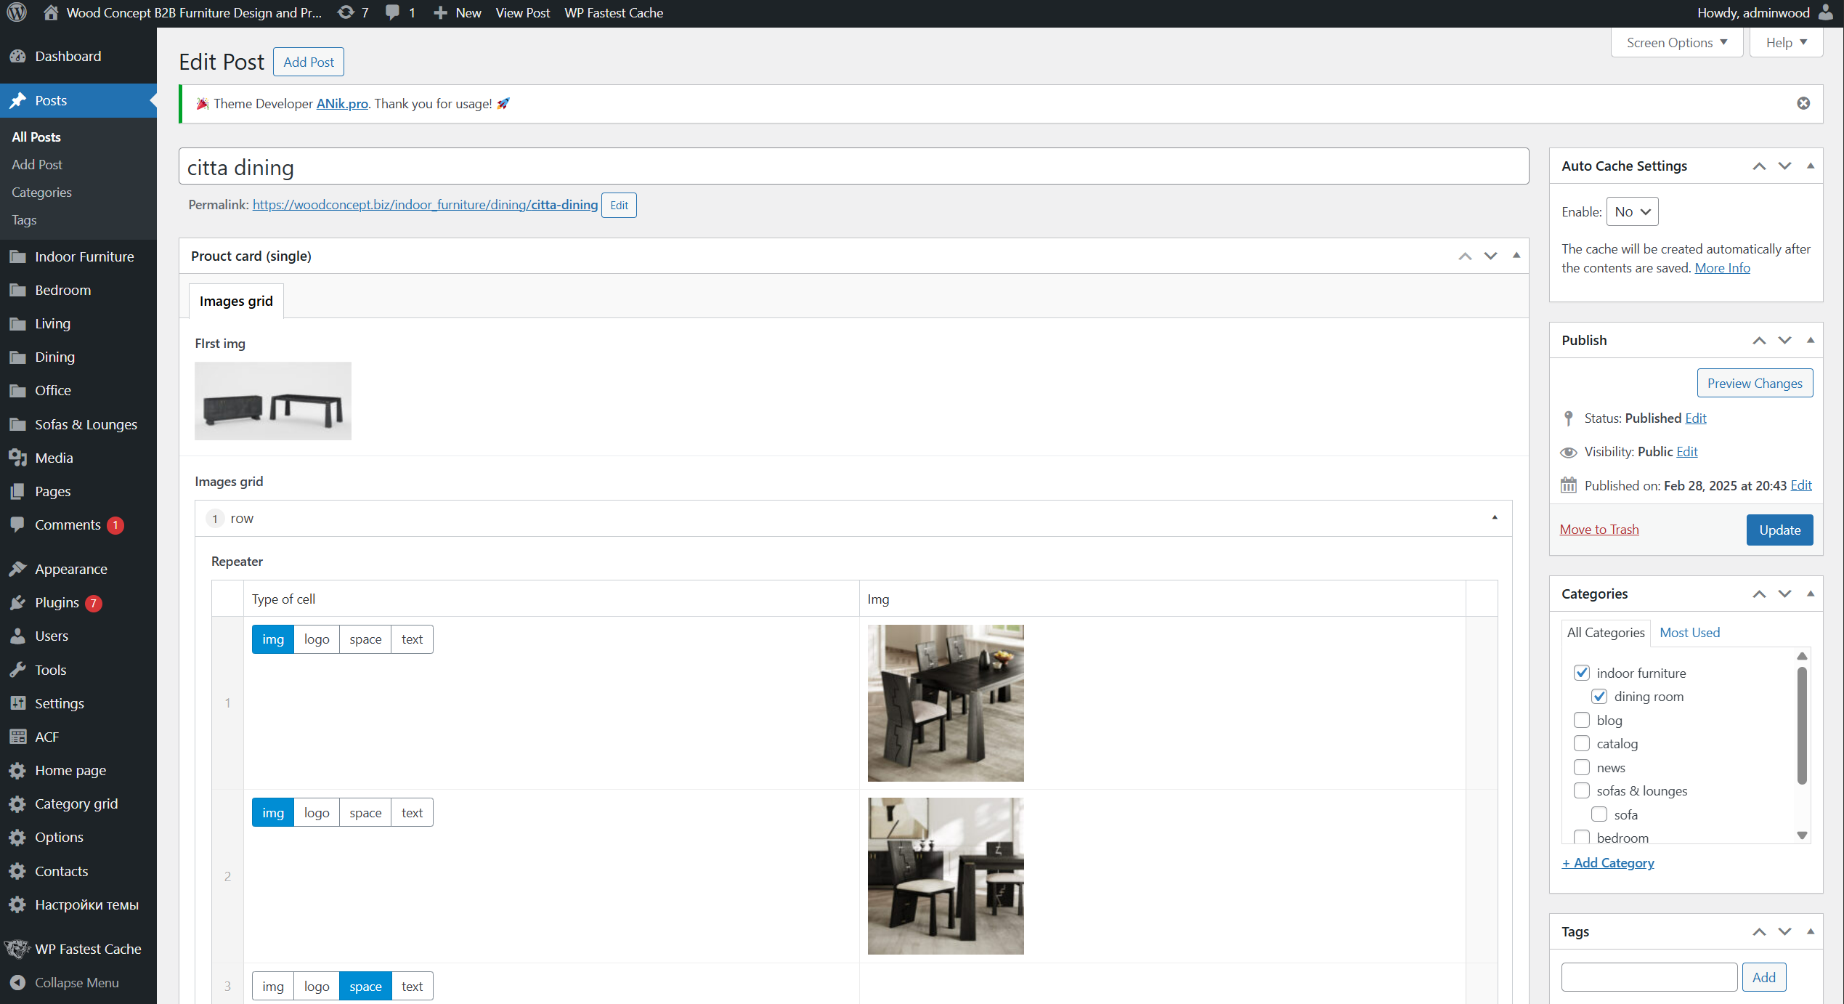The width and height of the screenshot is (1844, 1004).
Task: Click the comments bubble icon in admin bar
Action: 392,12
